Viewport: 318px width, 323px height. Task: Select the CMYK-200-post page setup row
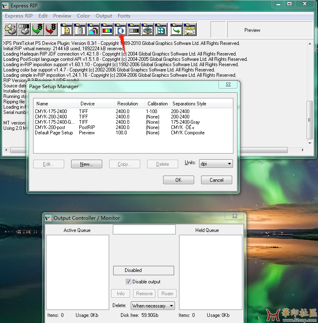[x=133, y=127]
